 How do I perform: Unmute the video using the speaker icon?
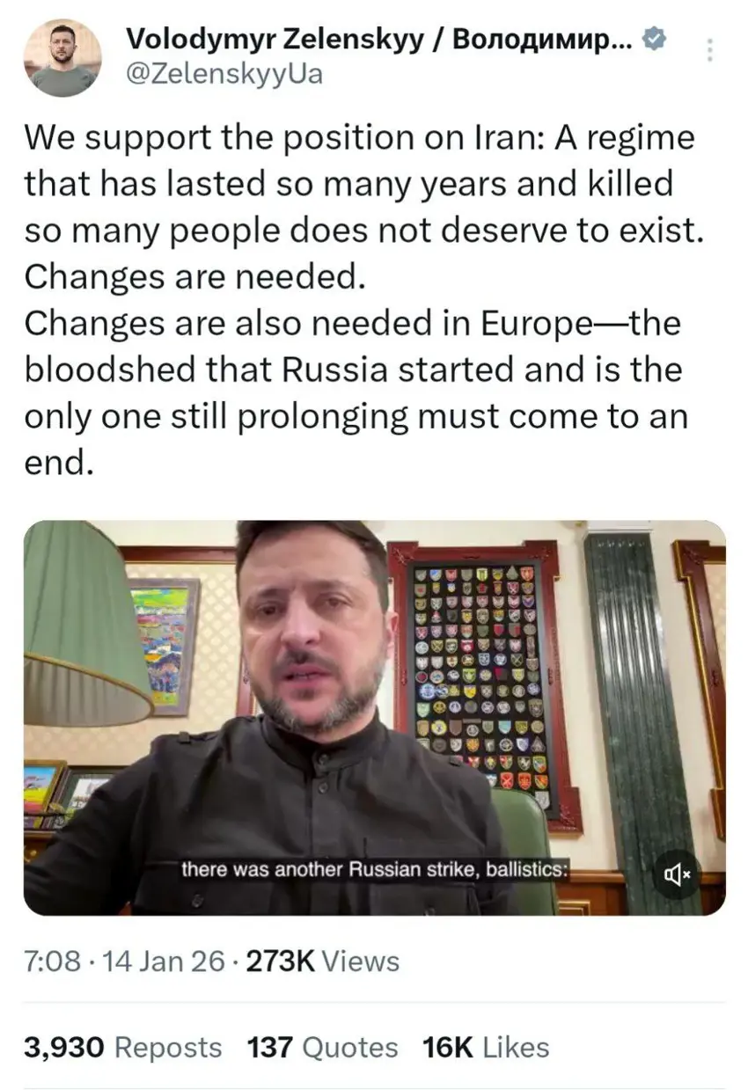(678, 874)
